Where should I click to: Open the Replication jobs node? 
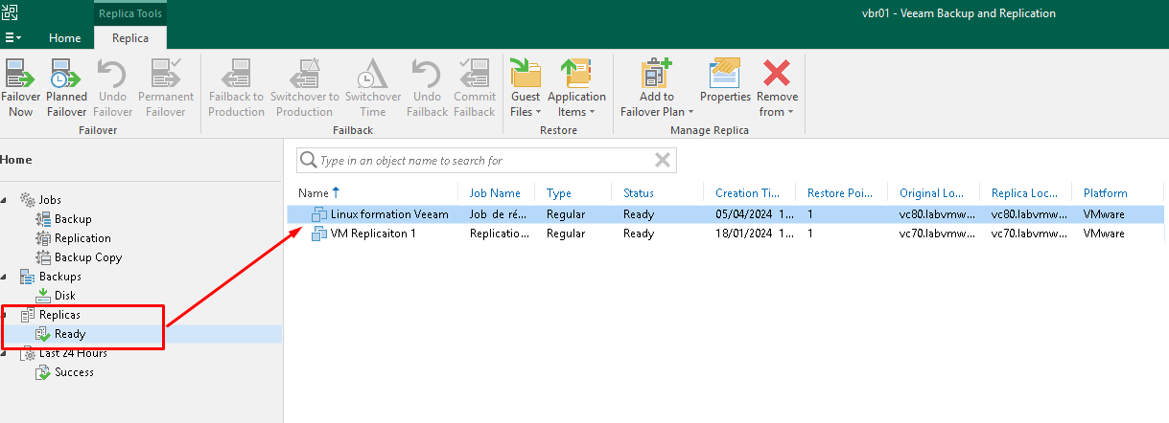[x=82, y=238]
